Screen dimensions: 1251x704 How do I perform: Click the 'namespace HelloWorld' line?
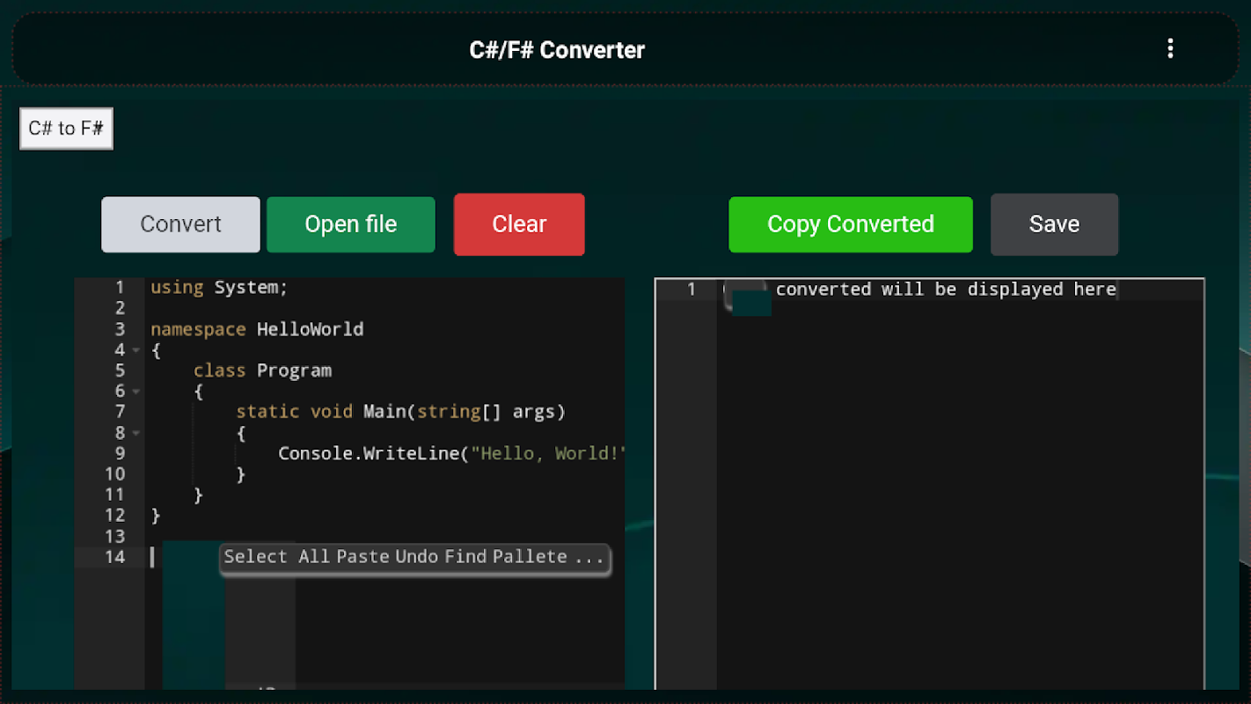257,329
